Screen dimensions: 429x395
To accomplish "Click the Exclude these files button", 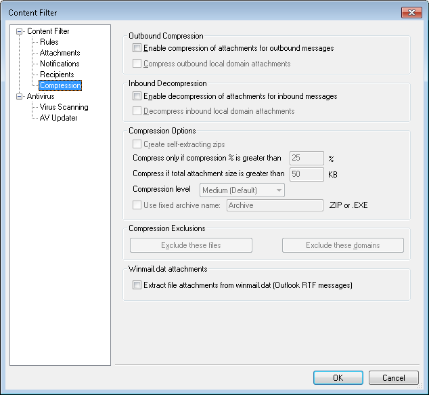I will pyautogui.click(x=191, y=245).
